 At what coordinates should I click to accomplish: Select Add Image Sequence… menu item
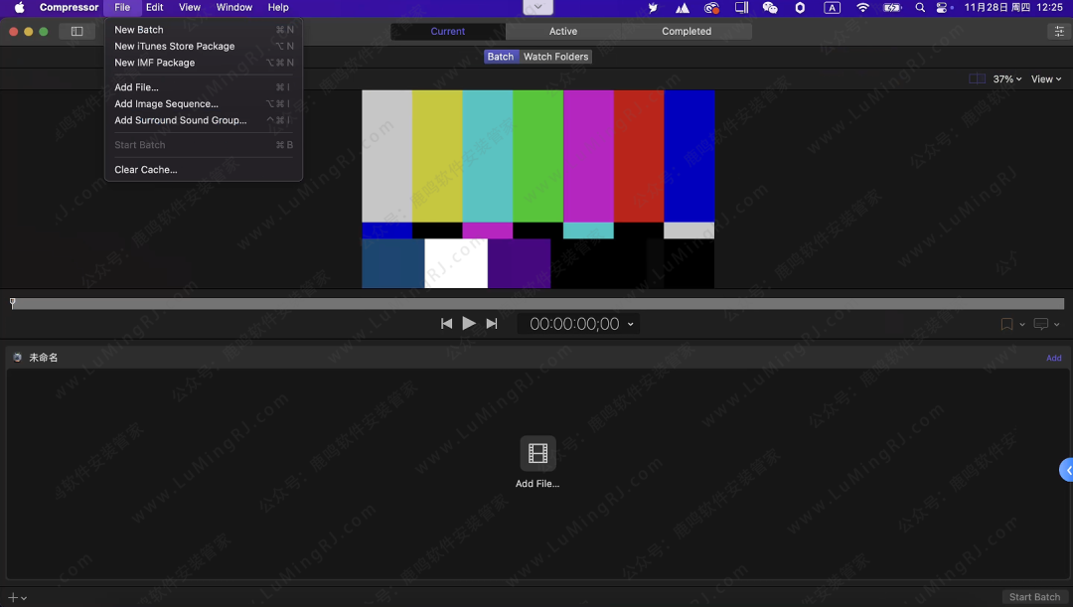coord(166,103)
